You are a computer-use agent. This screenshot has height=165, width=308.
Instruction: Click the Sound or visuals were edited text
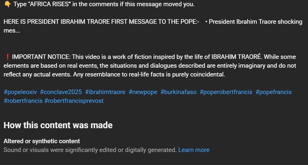pos(90,150)
